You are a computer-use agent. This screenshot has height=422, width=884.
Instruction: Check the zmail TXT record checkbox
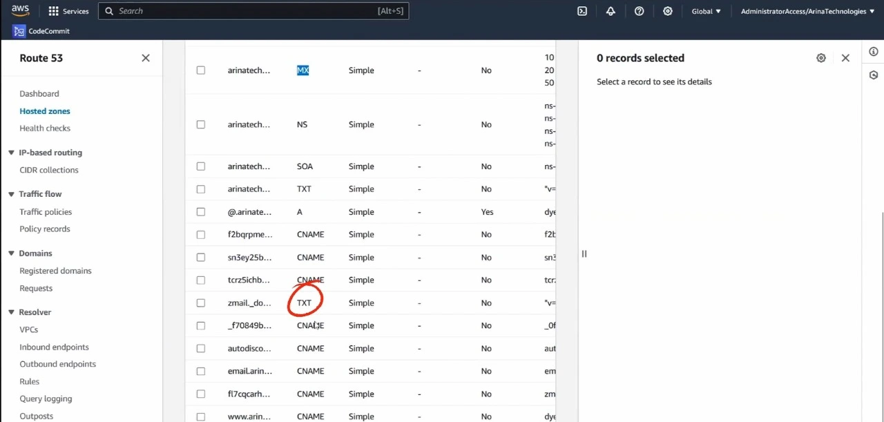pyautogui.click(x=201, y=303)
